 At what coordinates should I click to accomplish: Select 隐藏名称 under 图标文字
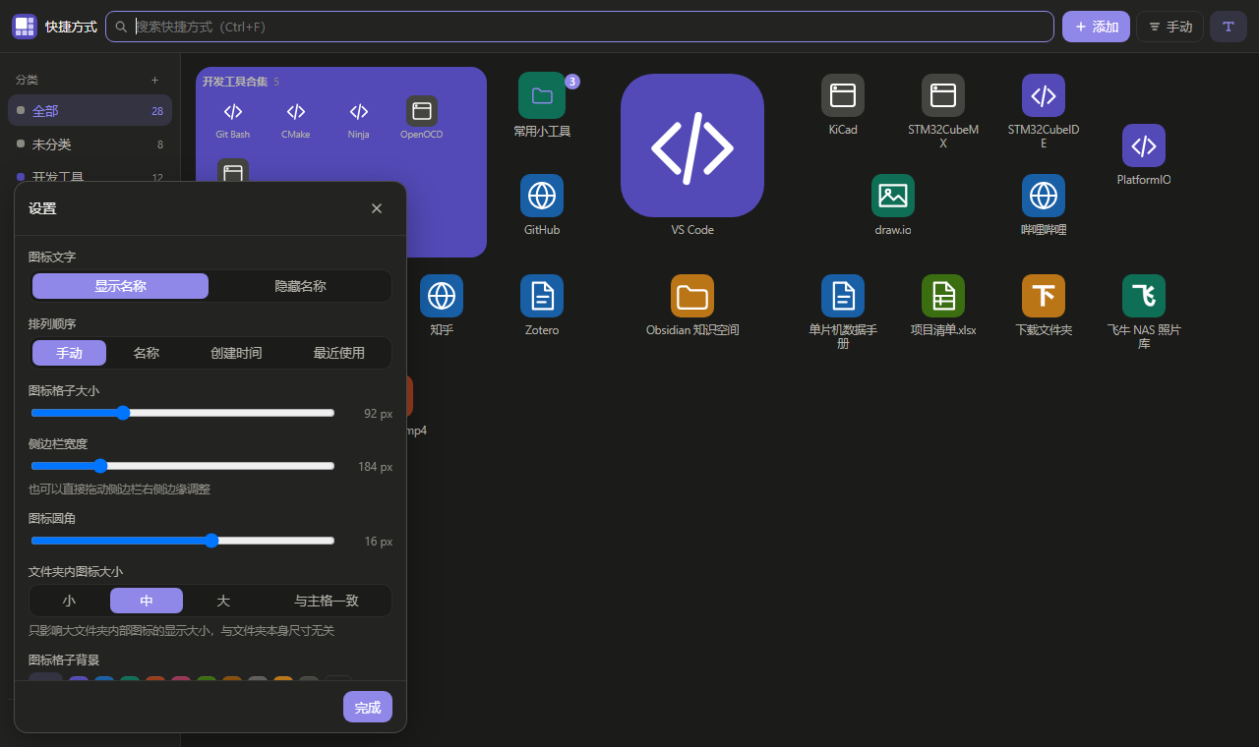click(x=300, y=286)
